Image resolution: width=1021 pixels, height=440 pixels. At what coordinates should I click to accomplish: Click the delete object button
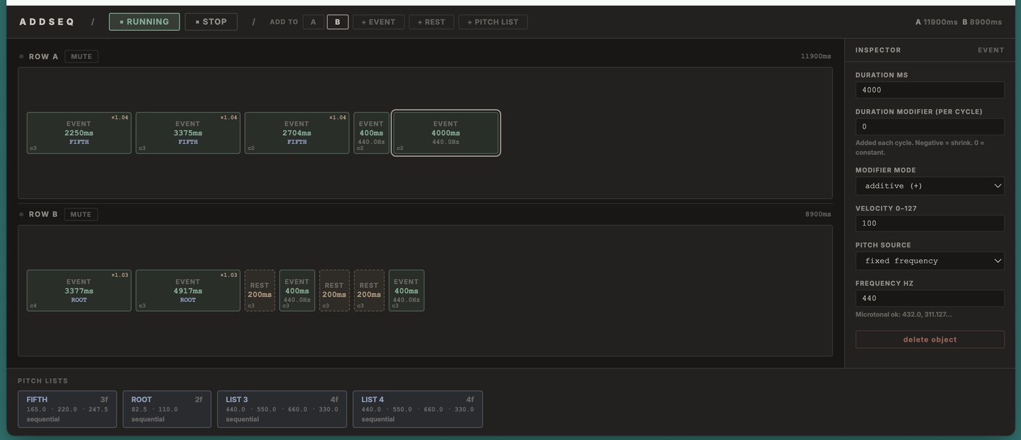(930, 339)
